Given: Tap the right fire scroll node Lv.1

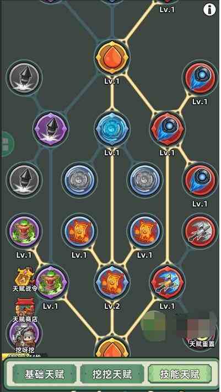Looking at the screenshot, I should click(x=144, y=231).
